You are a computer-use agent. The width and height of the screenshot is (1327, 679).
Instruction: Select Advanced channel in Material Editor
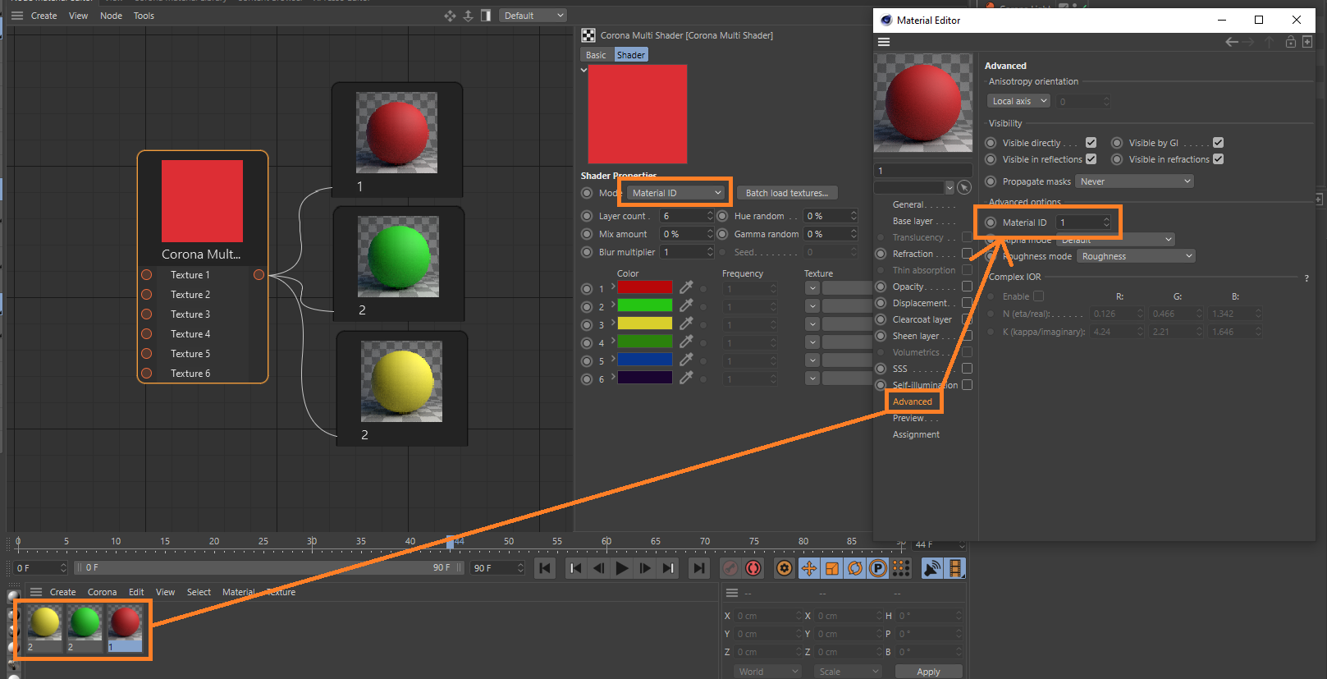click(x=913, y=401)
